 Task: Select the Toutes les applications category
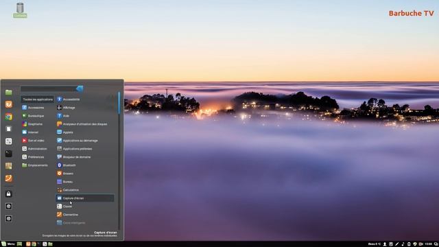38,99
